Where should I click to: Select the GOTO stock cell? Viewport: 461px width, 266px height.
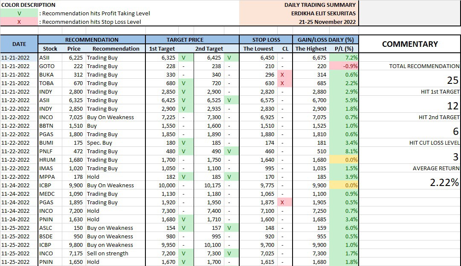coord(46,66)
